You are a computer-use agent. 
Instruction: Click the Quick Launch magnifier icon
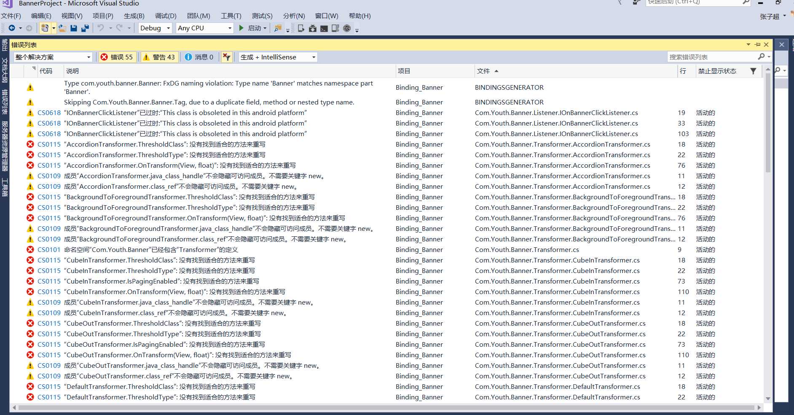coord(746,2)
